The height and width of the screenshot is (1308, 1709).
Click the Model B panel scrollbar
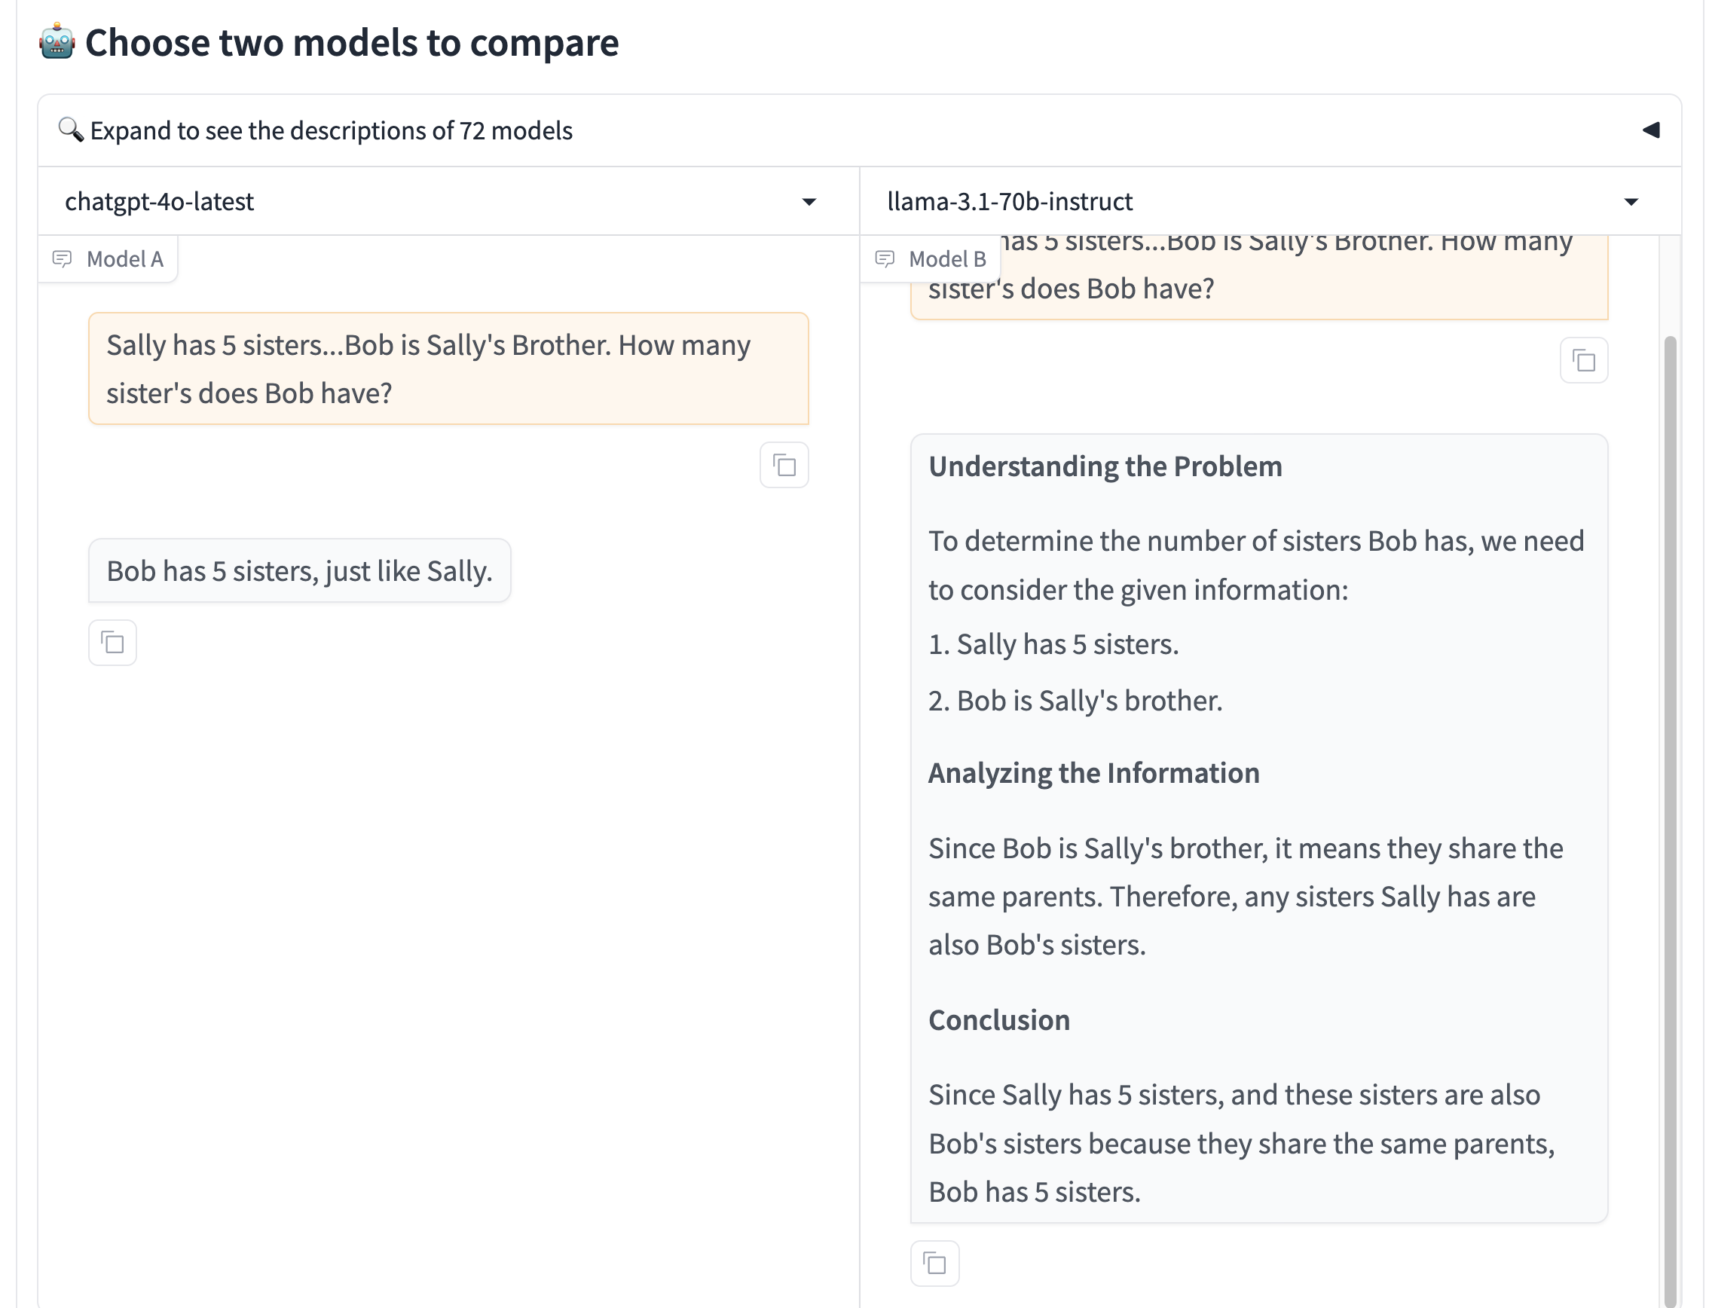click(x=1668, y=817)
